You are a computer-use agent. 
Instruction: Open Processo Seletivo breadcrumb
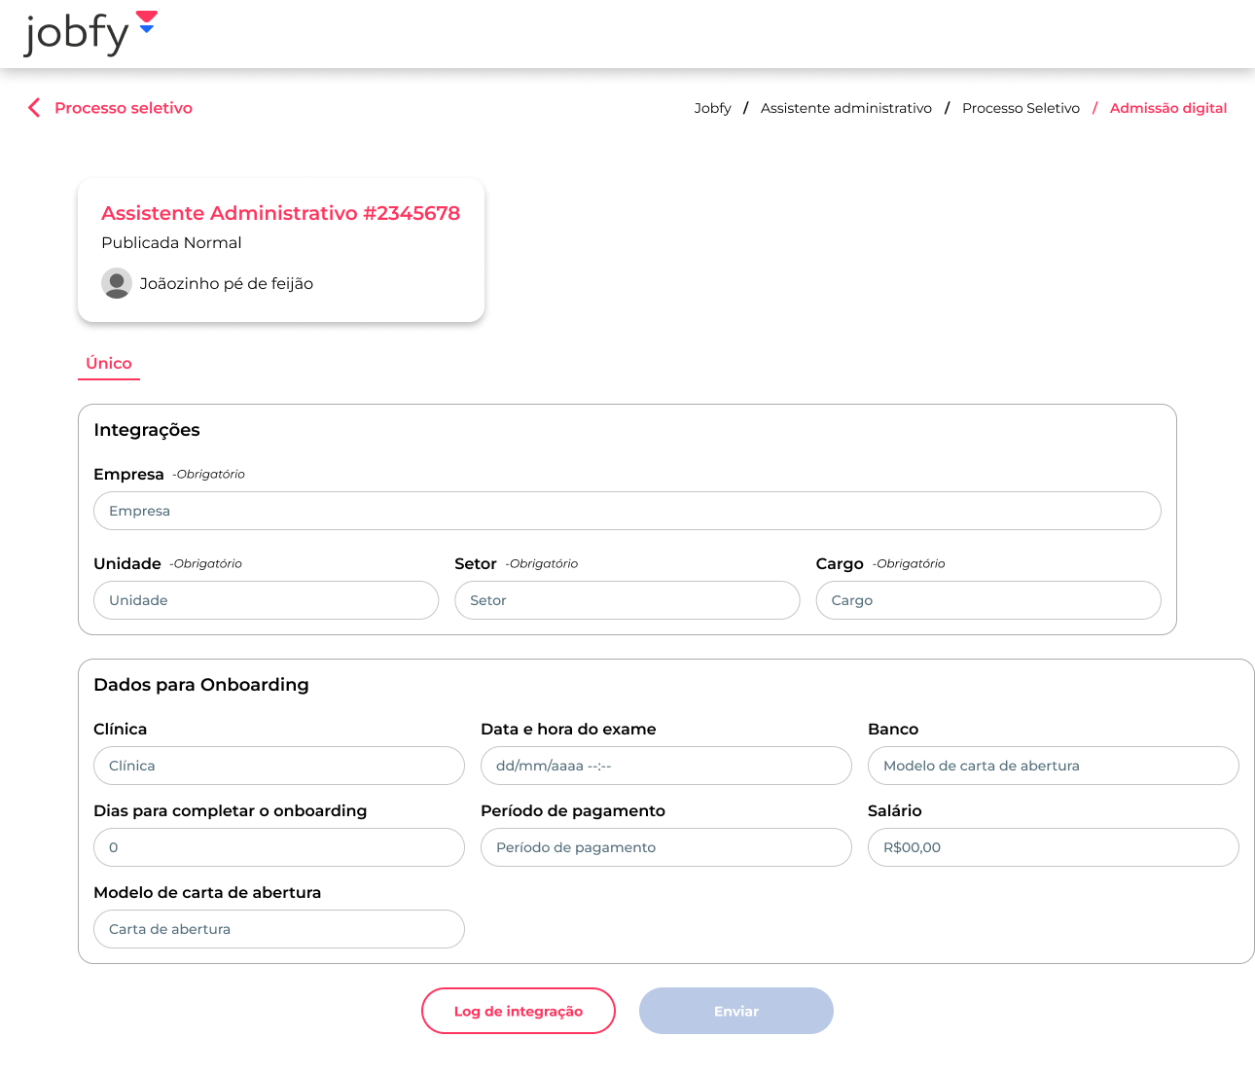[1021, 108]
